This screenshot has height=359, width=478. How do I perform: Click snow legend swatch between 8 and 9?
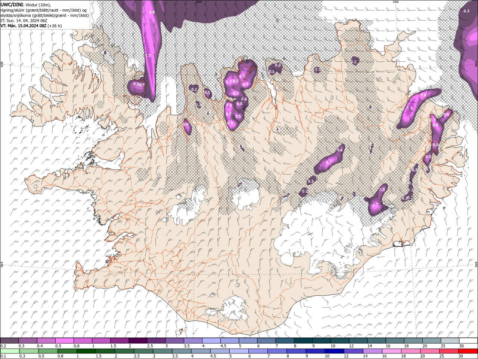[303, 341]
